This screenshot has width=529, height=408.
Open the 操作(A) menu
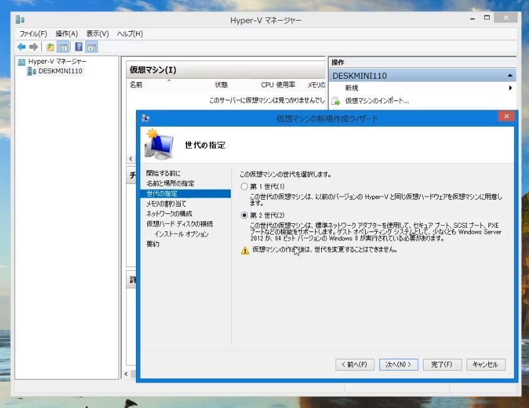coord(66,34)
